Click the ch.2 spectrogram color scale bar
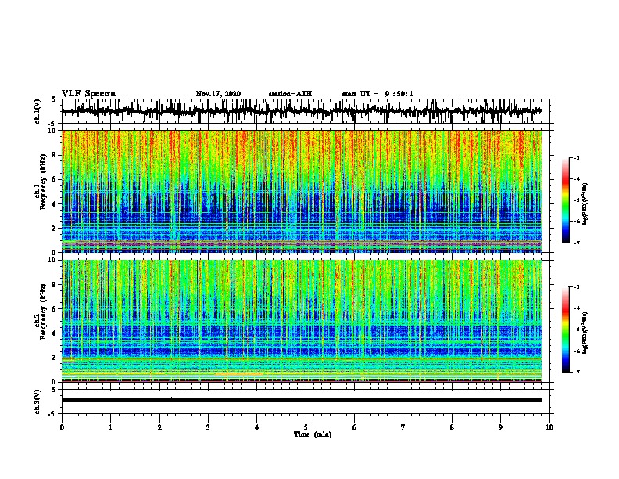Viewport: 619px width, 479px height. click(565, 330)
